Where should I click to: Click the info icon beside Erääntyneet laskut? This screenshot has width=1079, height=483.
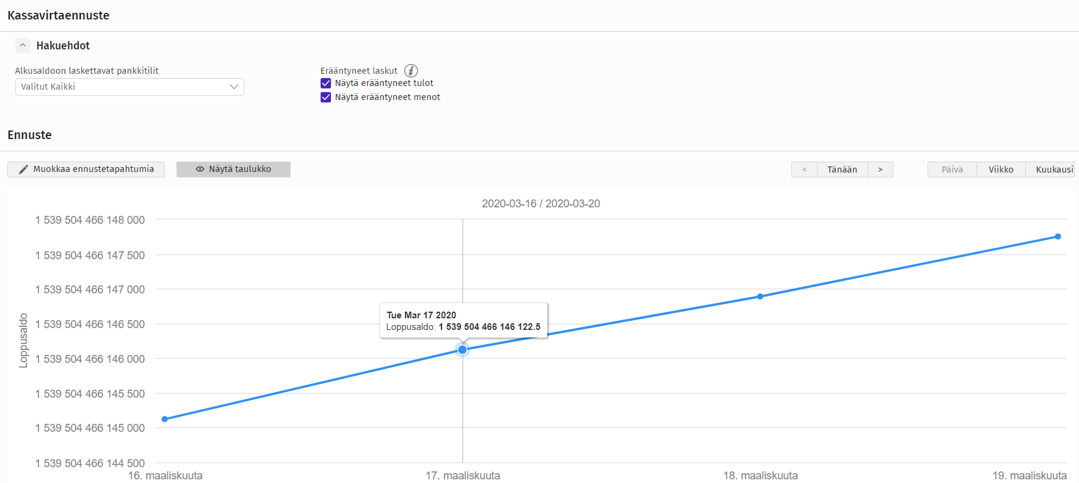click(x=411, y=71)
